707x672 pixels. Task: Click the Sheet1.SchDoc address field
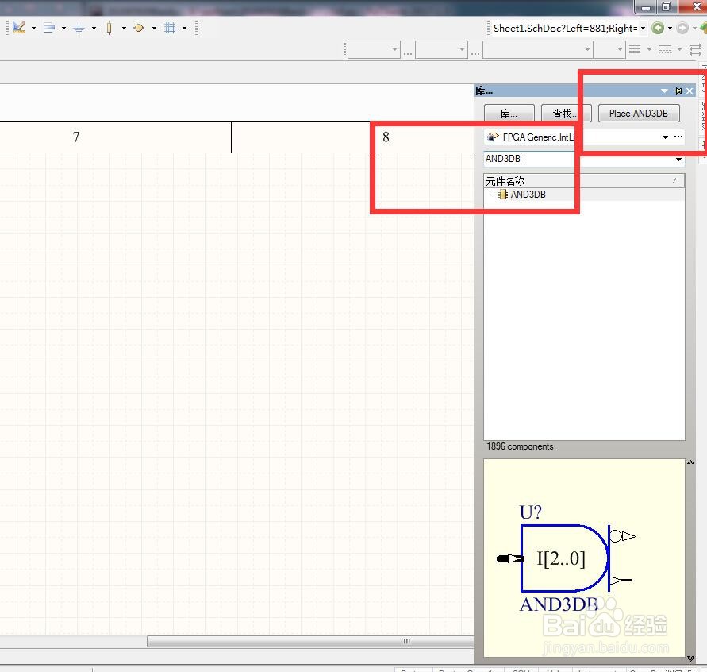tap(566, 29)
